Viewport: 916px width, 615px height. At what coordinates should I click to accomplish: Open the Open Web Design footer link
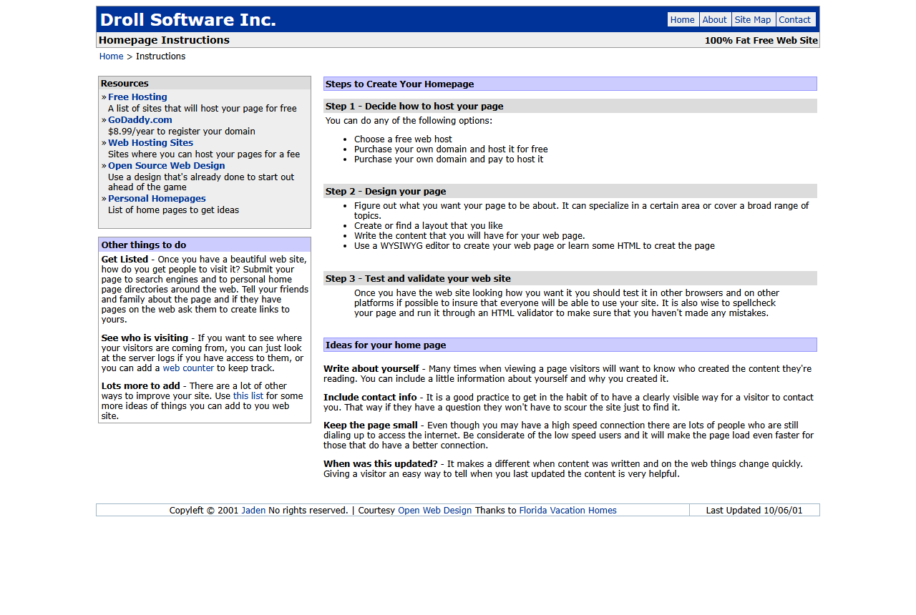point(435,511)
